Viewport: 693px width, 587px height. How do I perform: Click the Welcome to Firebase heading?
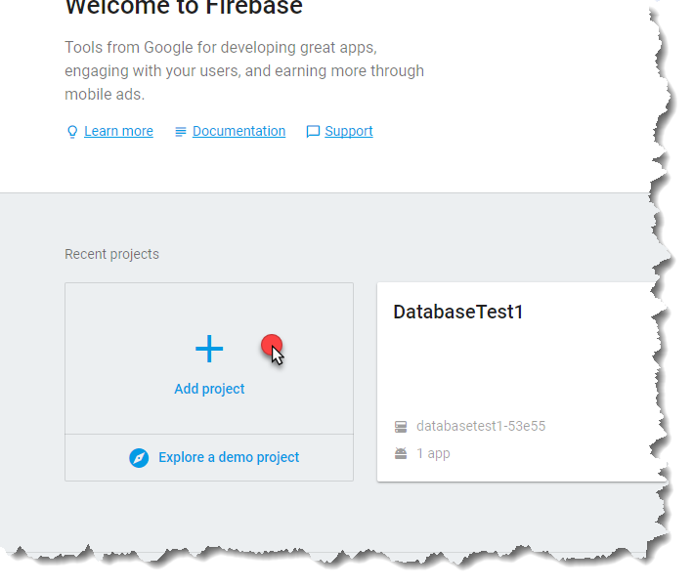[x=184, y=7]
